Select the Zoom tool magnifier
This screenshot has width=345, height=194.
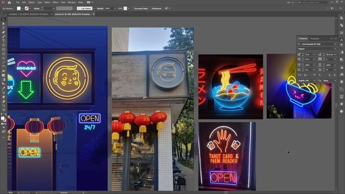tap(4, 106)
